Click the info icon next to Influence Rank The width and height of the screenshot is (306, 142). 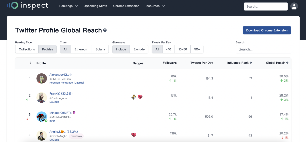251,63
